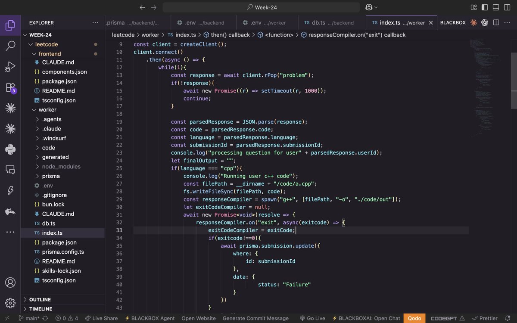This screenshot has height=323, width=517.
Task: Open errors and warnings status indicator
Action: pyautogui.click(x=67, y=318)
